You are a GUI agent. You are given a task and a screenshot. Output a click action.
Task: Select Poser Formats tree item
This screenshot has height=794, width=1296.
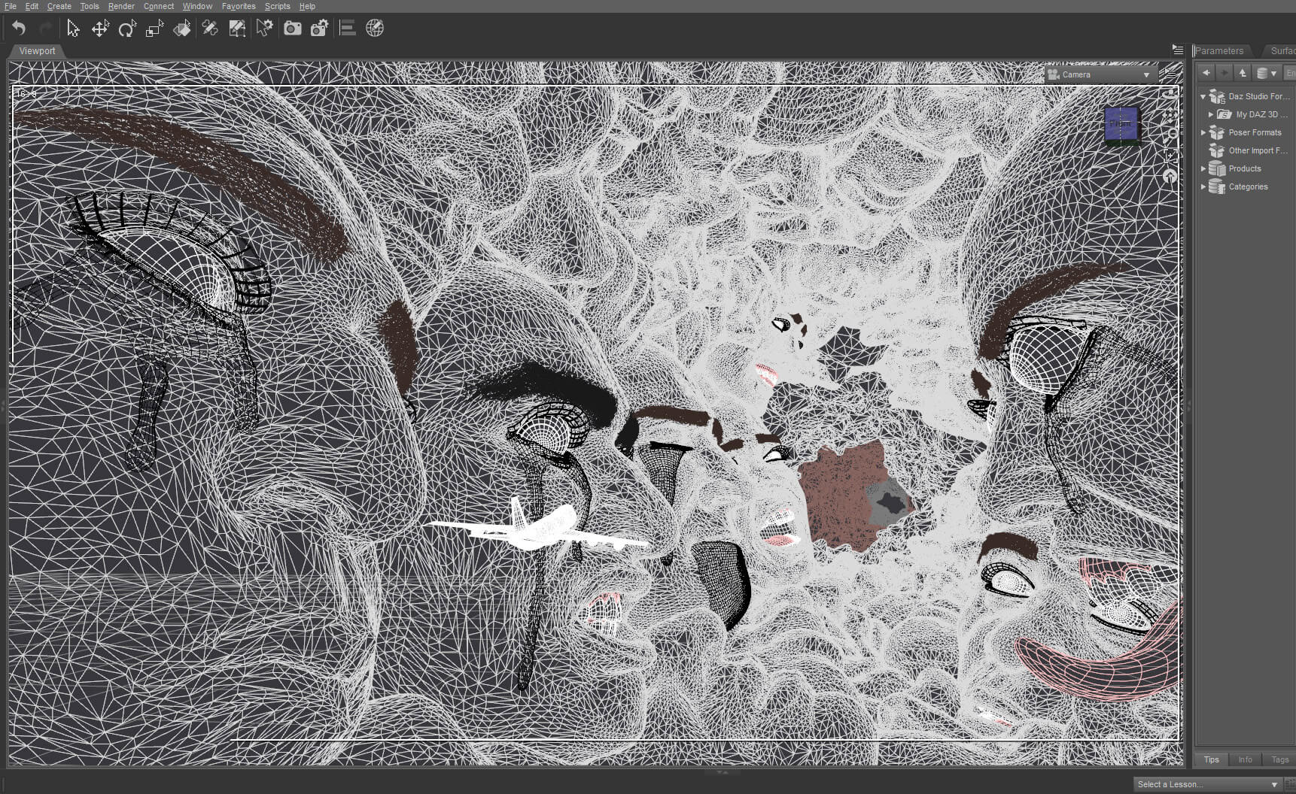click(x=1255, y=132)
